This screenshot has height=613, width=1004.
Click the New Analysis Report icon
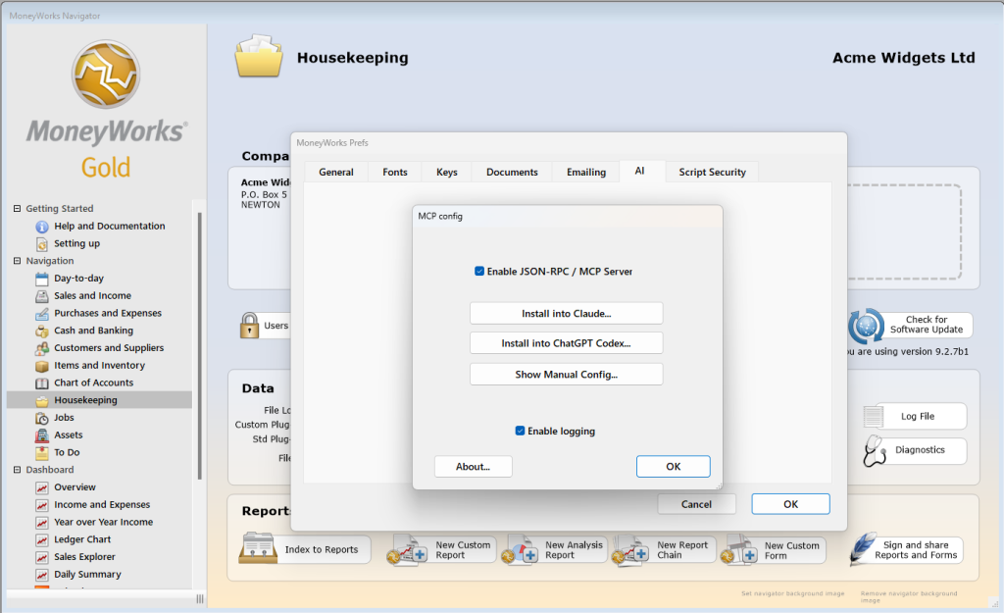[x=520, y=549]
